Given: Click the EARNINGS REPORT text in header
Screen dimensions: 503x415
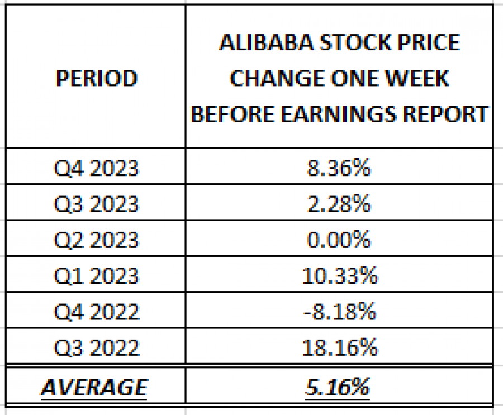Looking at the screenshot, I should [x=385, y=114].
